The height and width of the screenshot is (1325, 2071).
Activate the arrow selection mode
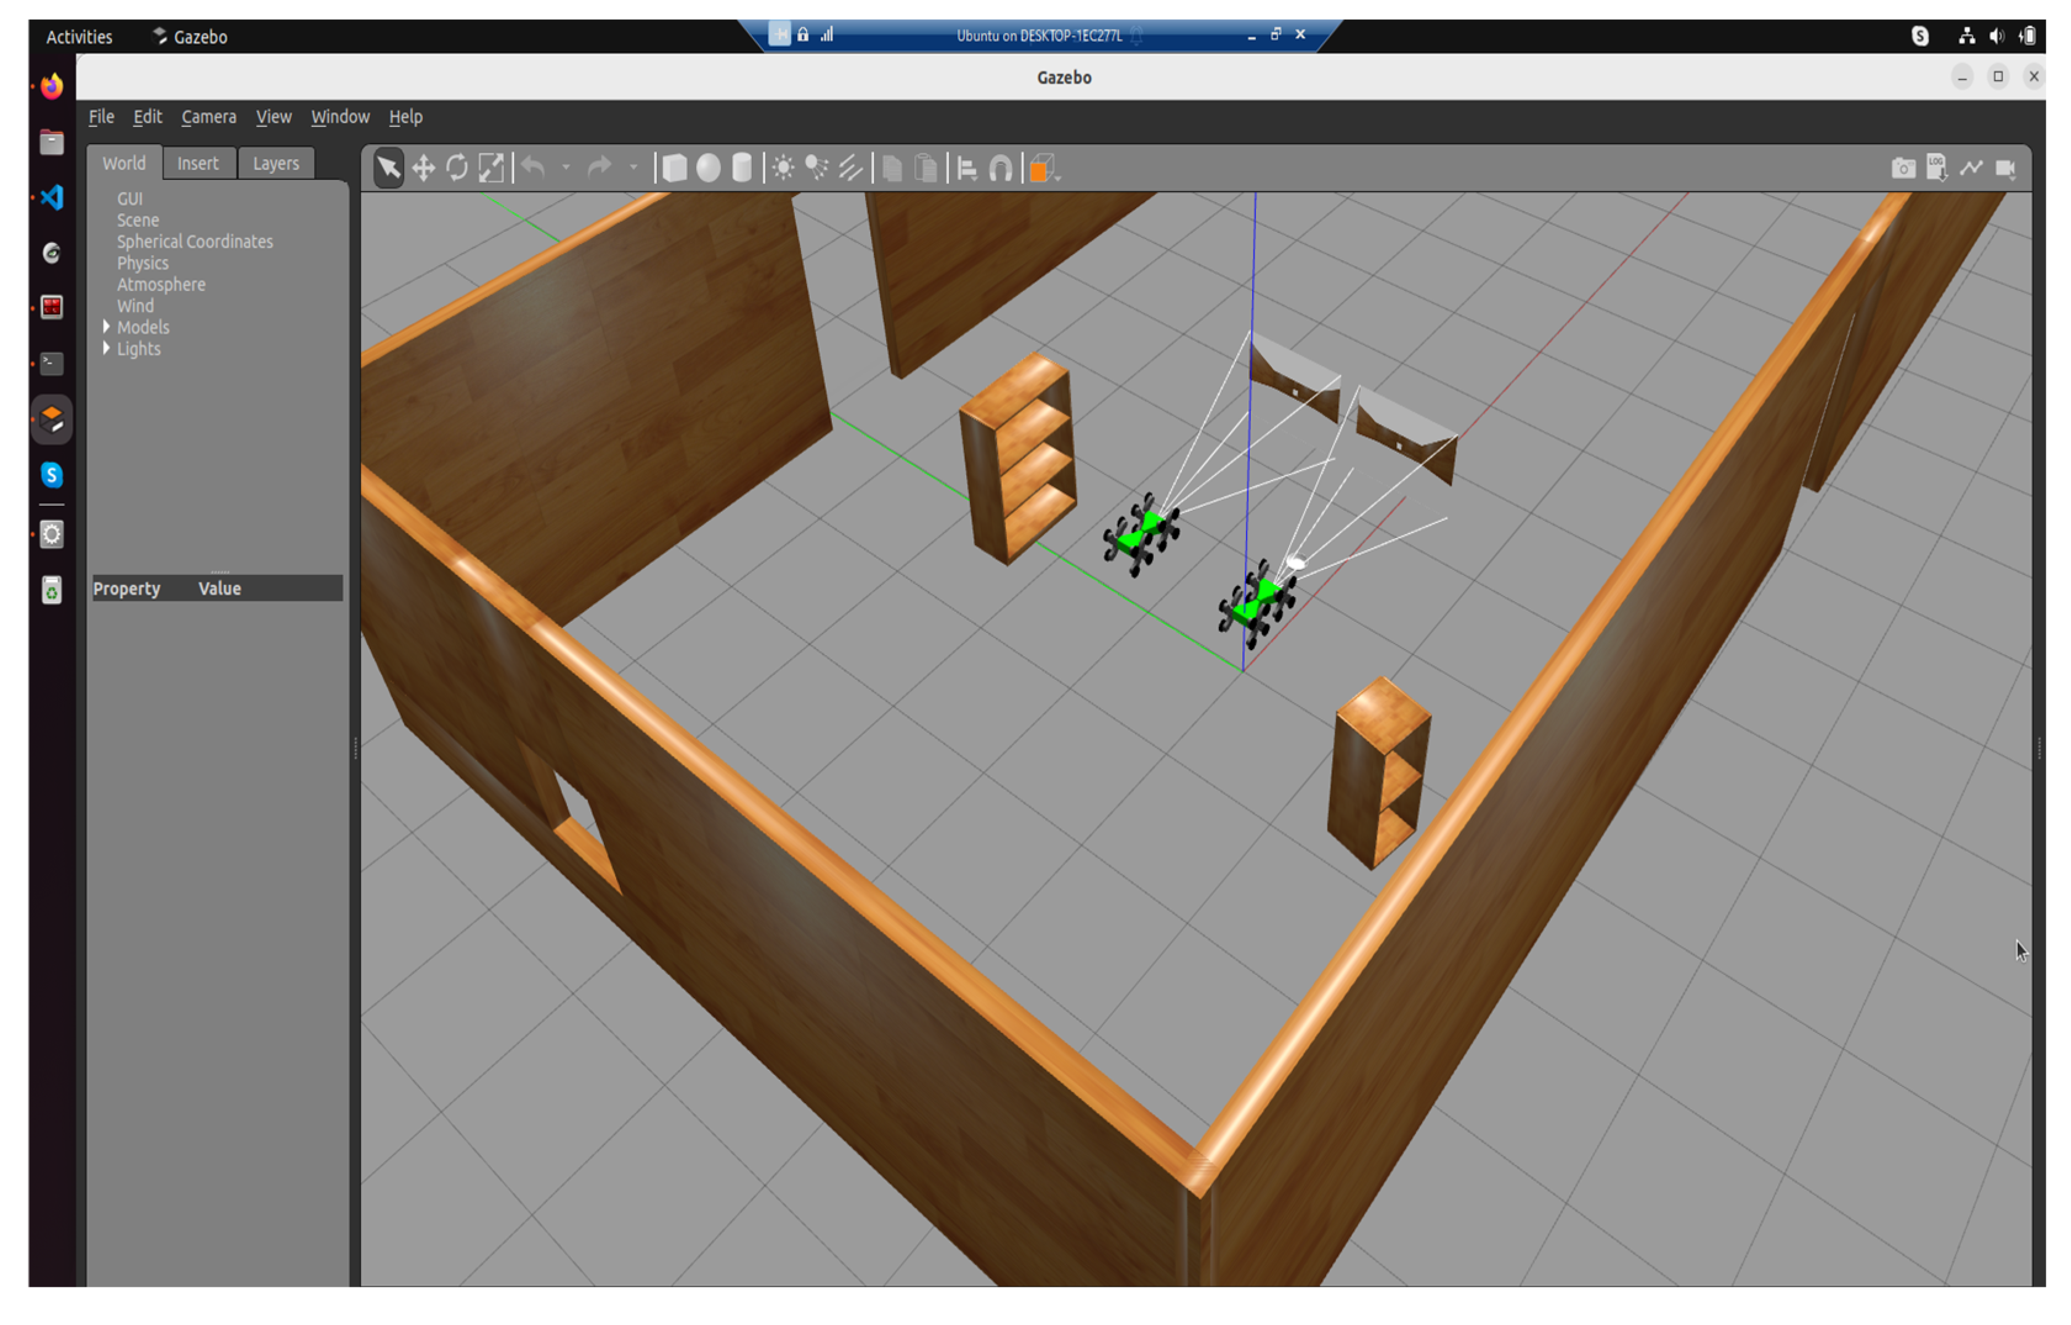click(389, 168)
